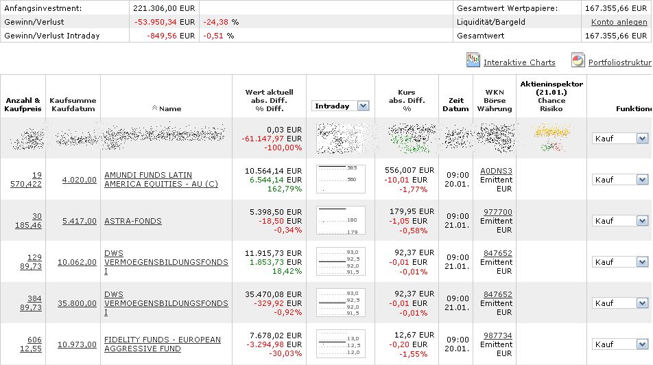
Task: Select Kurs 12,67 EUR for Fidelity
Action: click(x=414, y=335)
